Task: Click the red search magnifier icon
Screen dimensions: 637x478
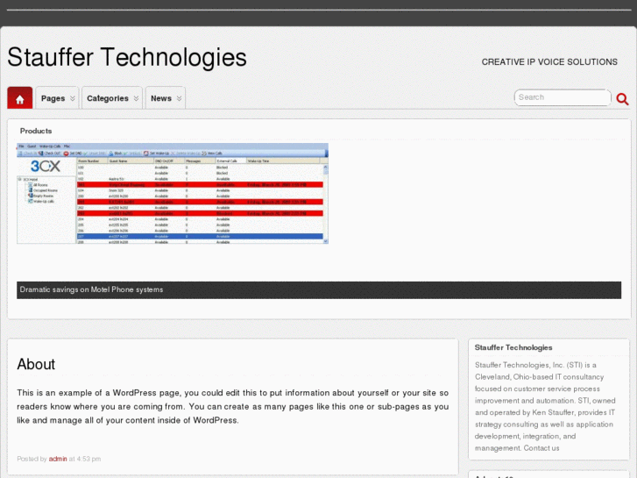Action: 622,98
